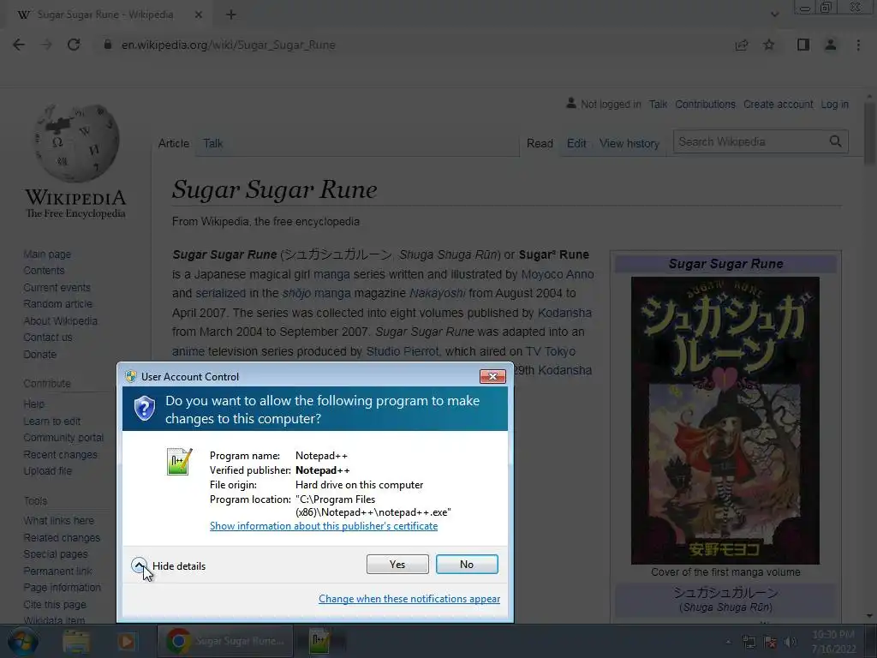Viewport: 877px width, 658px height.
Task: Follow the Nakayoshi link in article
Action: (438, 293)
